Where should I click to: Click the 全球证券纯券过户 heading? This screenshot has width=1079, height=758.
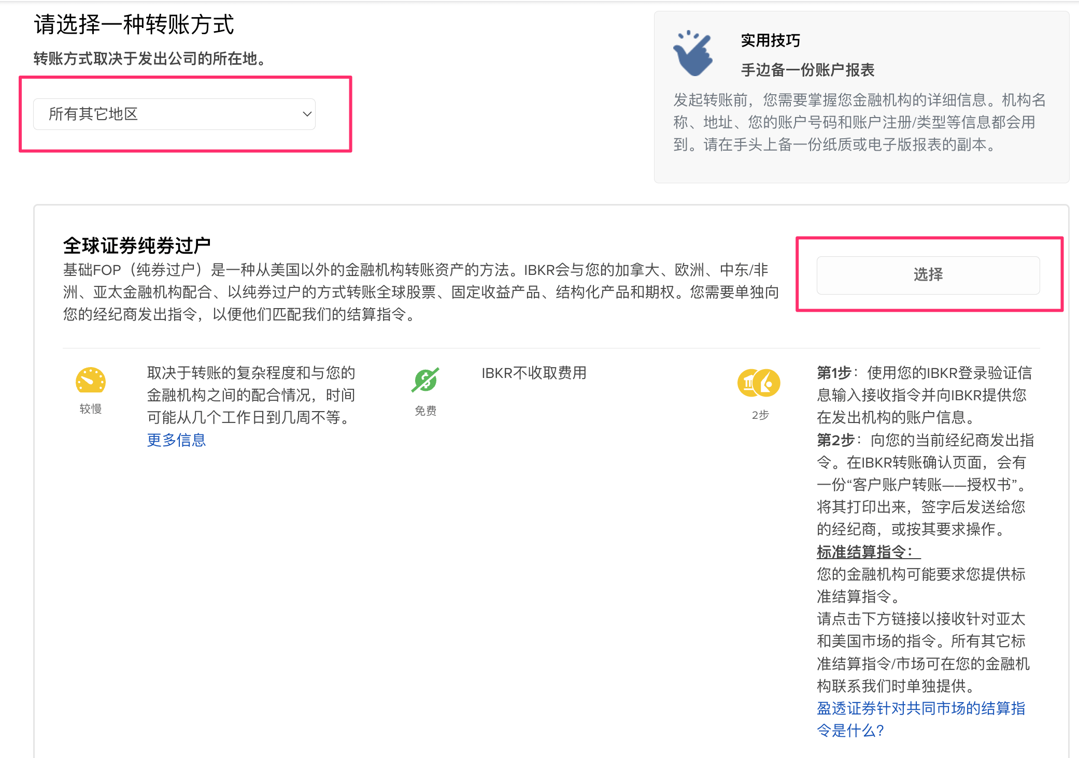coord(137,245)
